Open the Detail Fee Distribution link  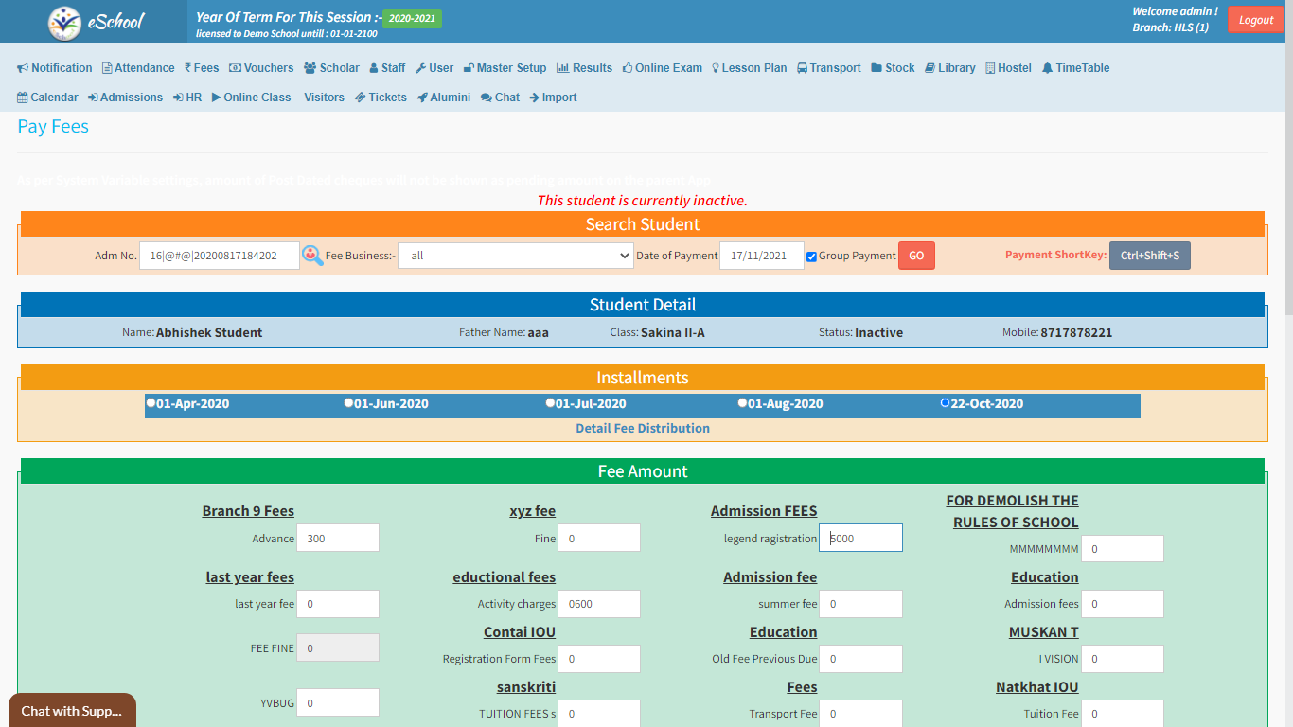click(x=642, y=428)
